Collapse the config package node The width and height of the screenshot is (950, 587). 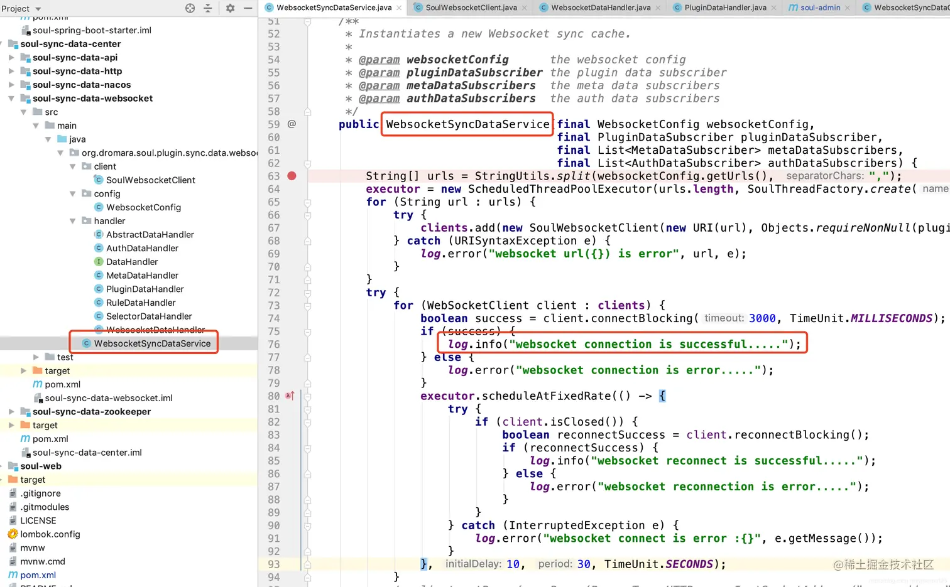[72, 194]
